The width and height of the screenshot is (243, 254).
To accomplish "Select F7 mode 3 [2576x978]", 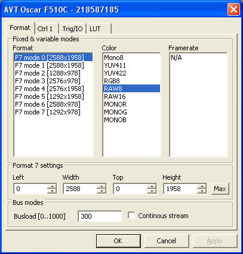I will coord(53,81).
